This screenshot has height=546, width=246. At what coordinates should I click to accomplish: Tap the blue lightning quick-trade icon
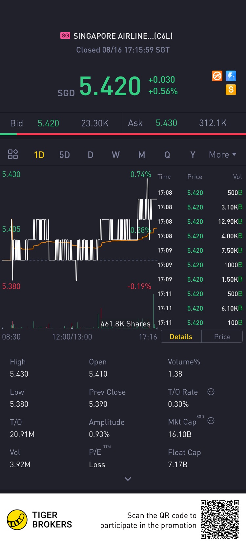coord(231,76)
